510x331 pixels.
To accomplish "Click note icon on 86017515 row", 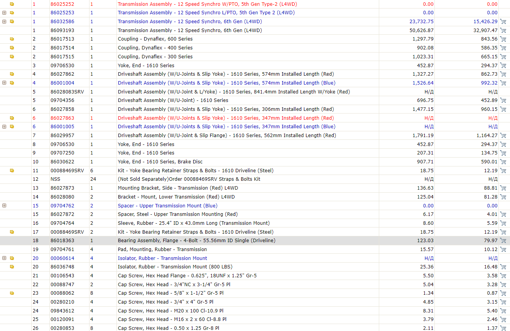I will 12,57.
